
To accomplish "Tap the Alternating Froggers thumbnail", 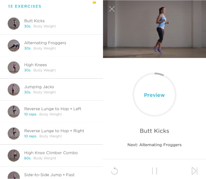I will coord(14,45).
